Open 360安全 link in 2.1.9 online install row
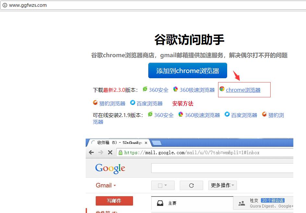 pyautogui.click(x=164, y=115)
